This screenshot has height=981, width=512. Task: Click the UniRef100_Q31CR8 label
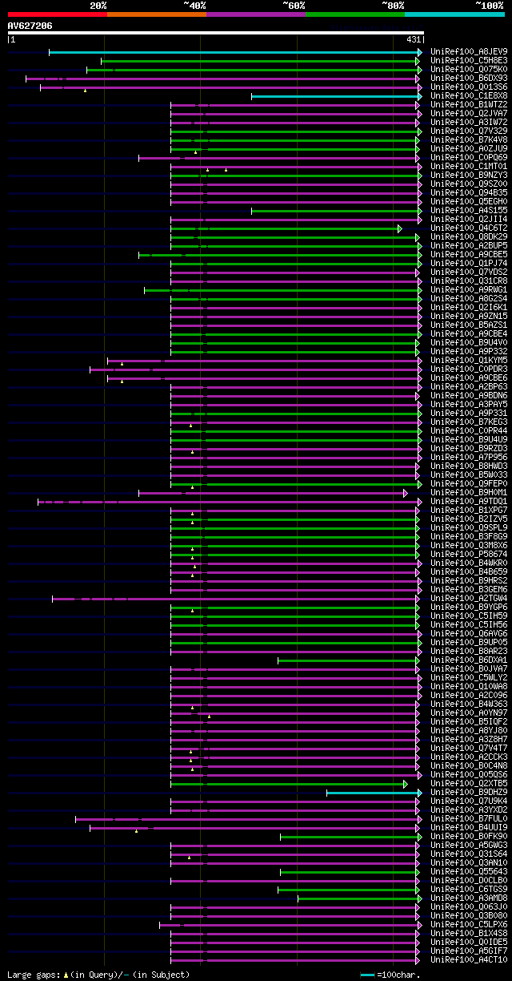coord(469,281)
